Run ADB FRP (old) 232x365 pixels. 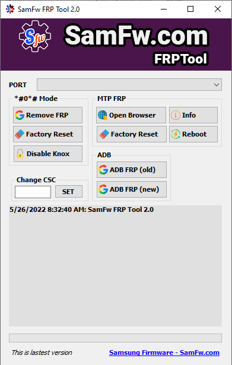(132, 170)
